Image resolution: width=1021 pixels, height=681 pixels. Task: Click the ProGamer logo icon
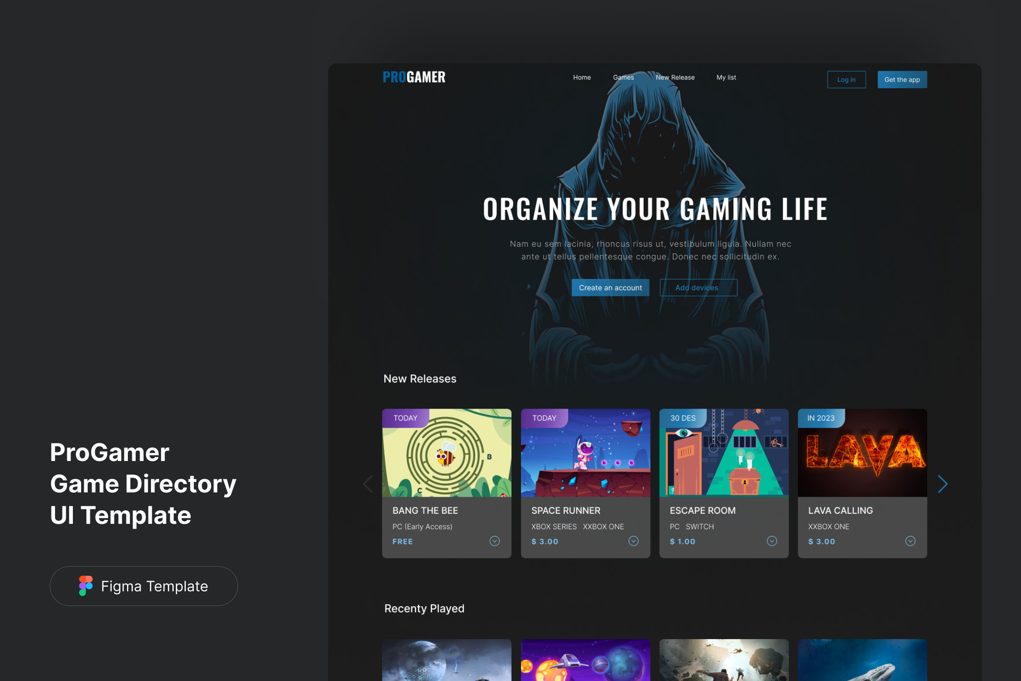[416, 76]
